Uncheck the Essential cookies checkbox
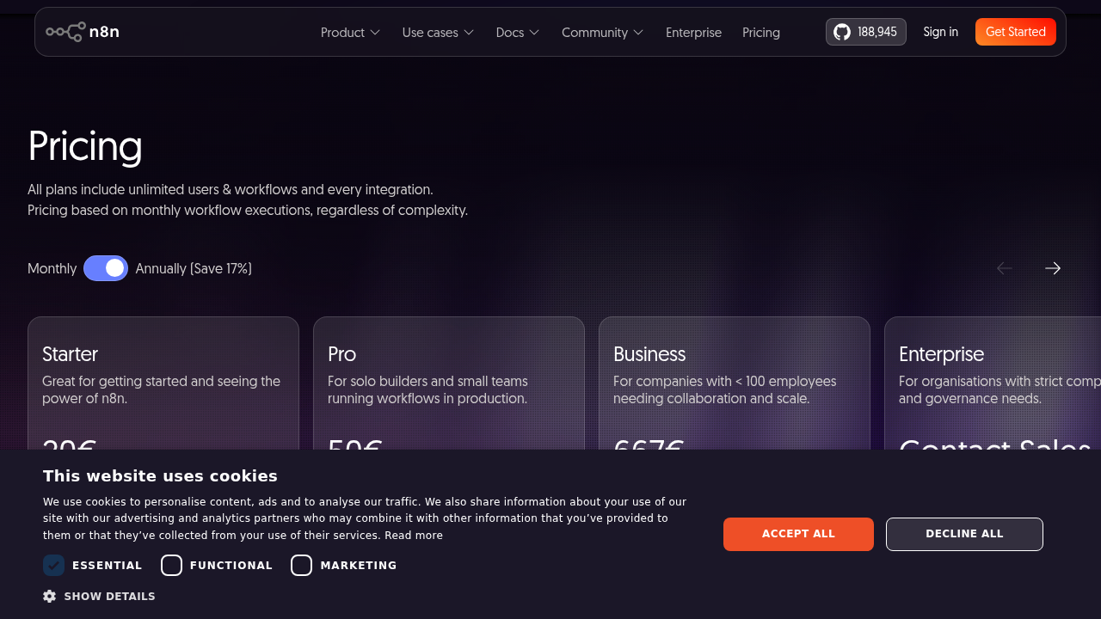Viewport: 1101px width, 619px height. coord(53,565)
